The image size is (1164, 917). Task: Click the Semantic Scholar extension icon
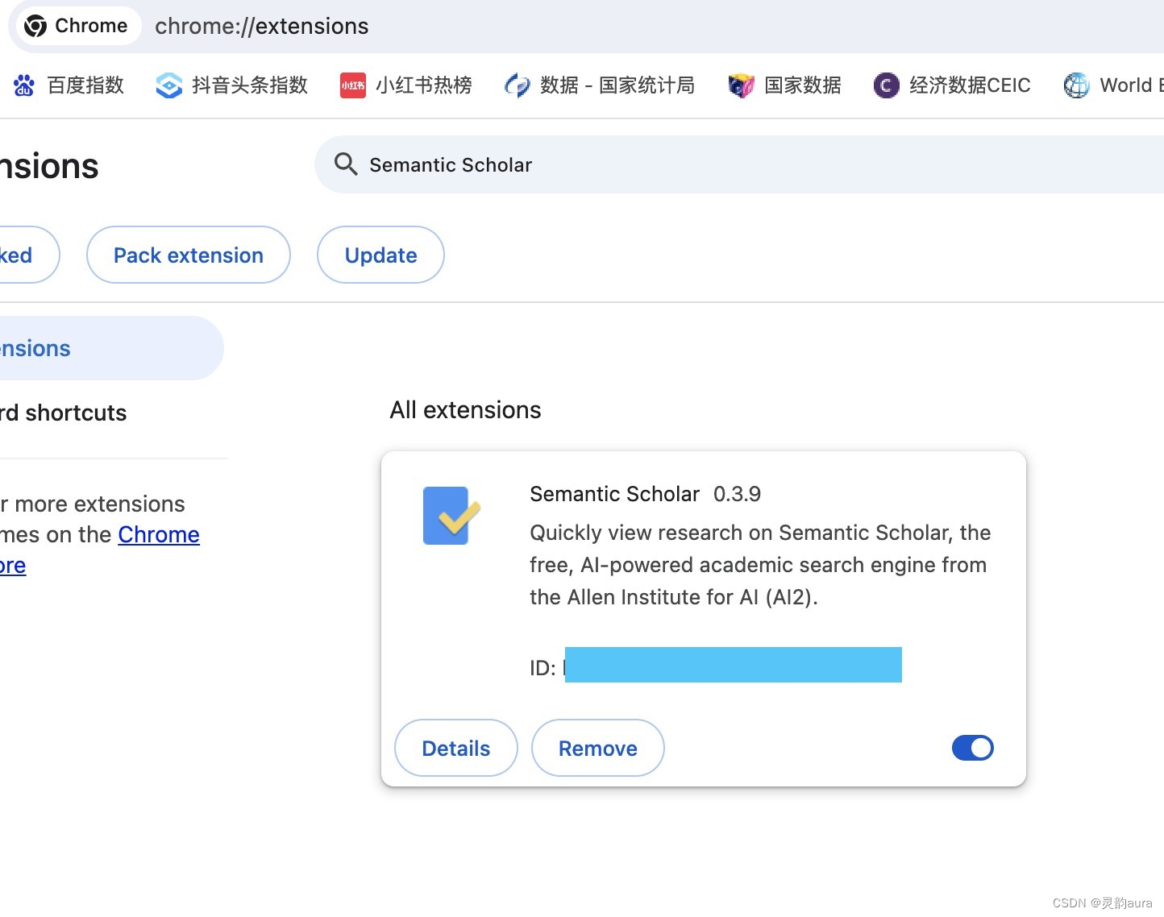tap(451, 516)
